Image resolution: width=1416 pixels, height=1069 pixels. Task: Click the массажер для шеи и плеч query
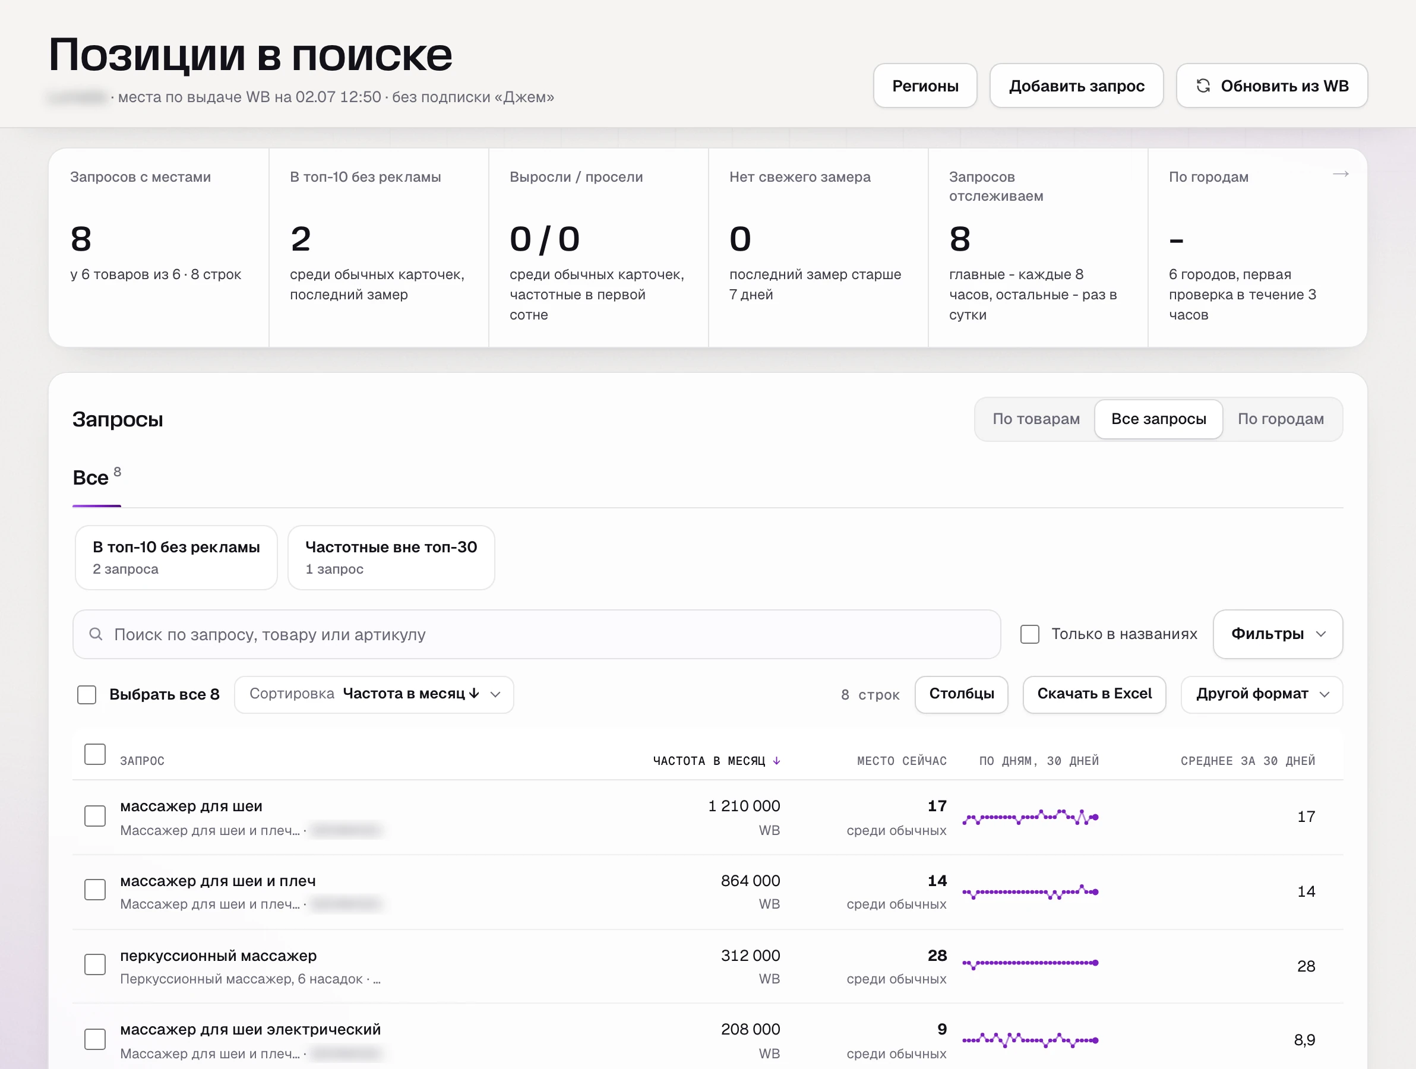(x=217, y=881)
